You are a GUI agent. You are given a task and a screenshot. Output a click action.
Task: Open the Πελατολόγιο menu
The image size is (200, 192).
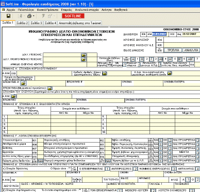26,10
